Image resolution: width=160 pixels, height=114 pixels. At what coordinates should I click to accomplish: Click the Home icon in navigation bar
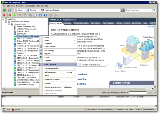[16, 10]
